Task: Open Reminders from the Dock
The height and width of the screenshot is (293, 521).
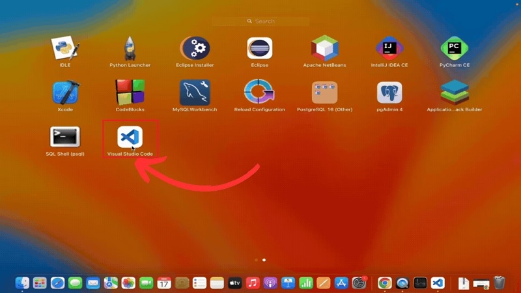Action: pos(199,283)
